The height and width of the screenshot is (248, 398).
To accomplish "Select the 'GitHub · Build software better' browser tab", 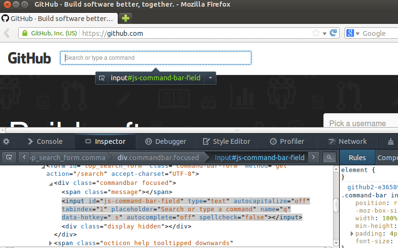I will (59, 19).
